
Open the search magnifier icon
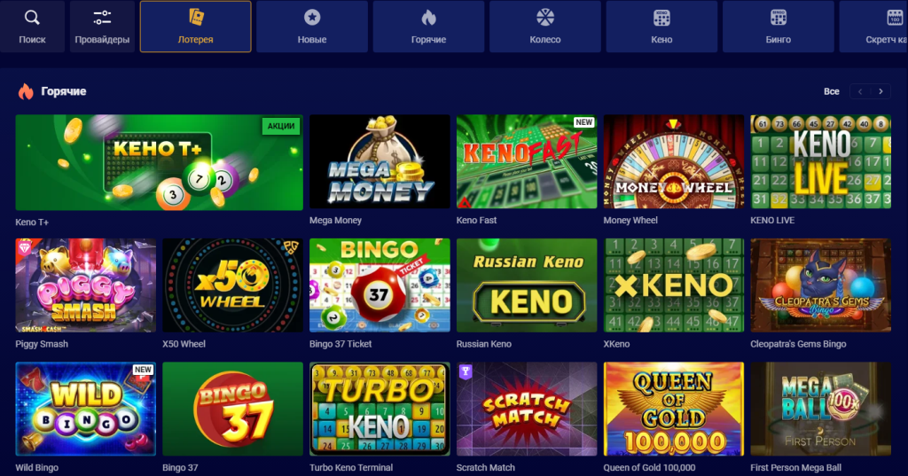(32, 18)
